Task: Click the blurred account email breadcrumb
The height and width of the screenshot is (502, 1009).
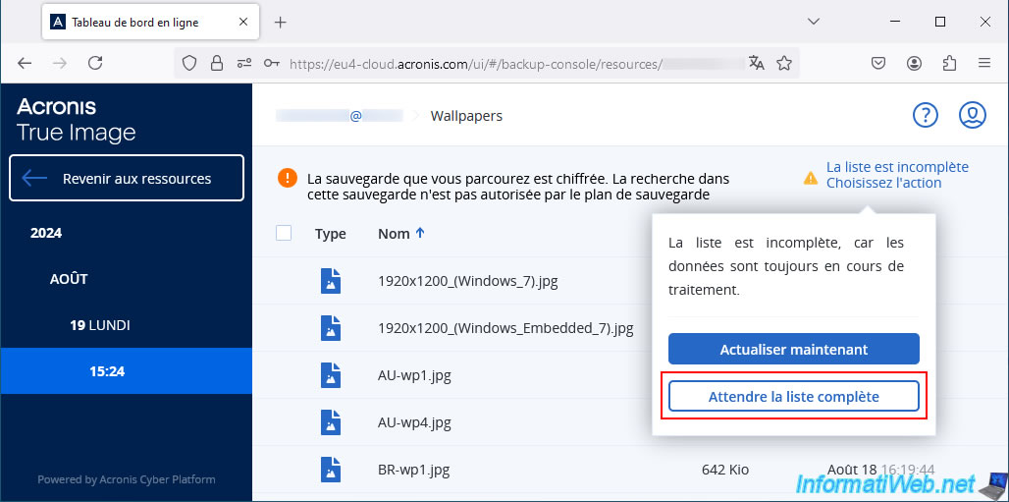Action: (340, 116)
